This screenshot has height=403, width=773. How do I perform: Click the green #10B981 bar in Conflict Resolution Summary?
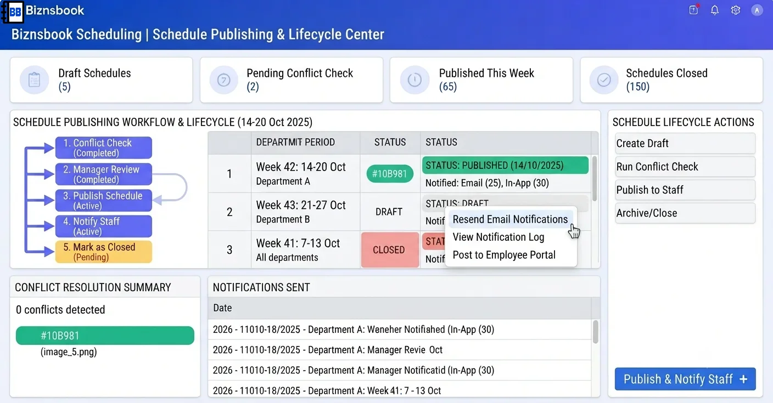point(105,336)
